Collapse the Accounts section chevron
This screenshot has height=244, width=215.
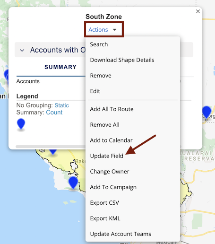tap(22, 50)
